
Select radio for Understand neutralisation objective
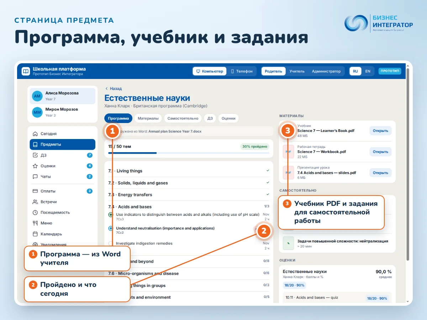pyautogui.click(x=111, y=228)
